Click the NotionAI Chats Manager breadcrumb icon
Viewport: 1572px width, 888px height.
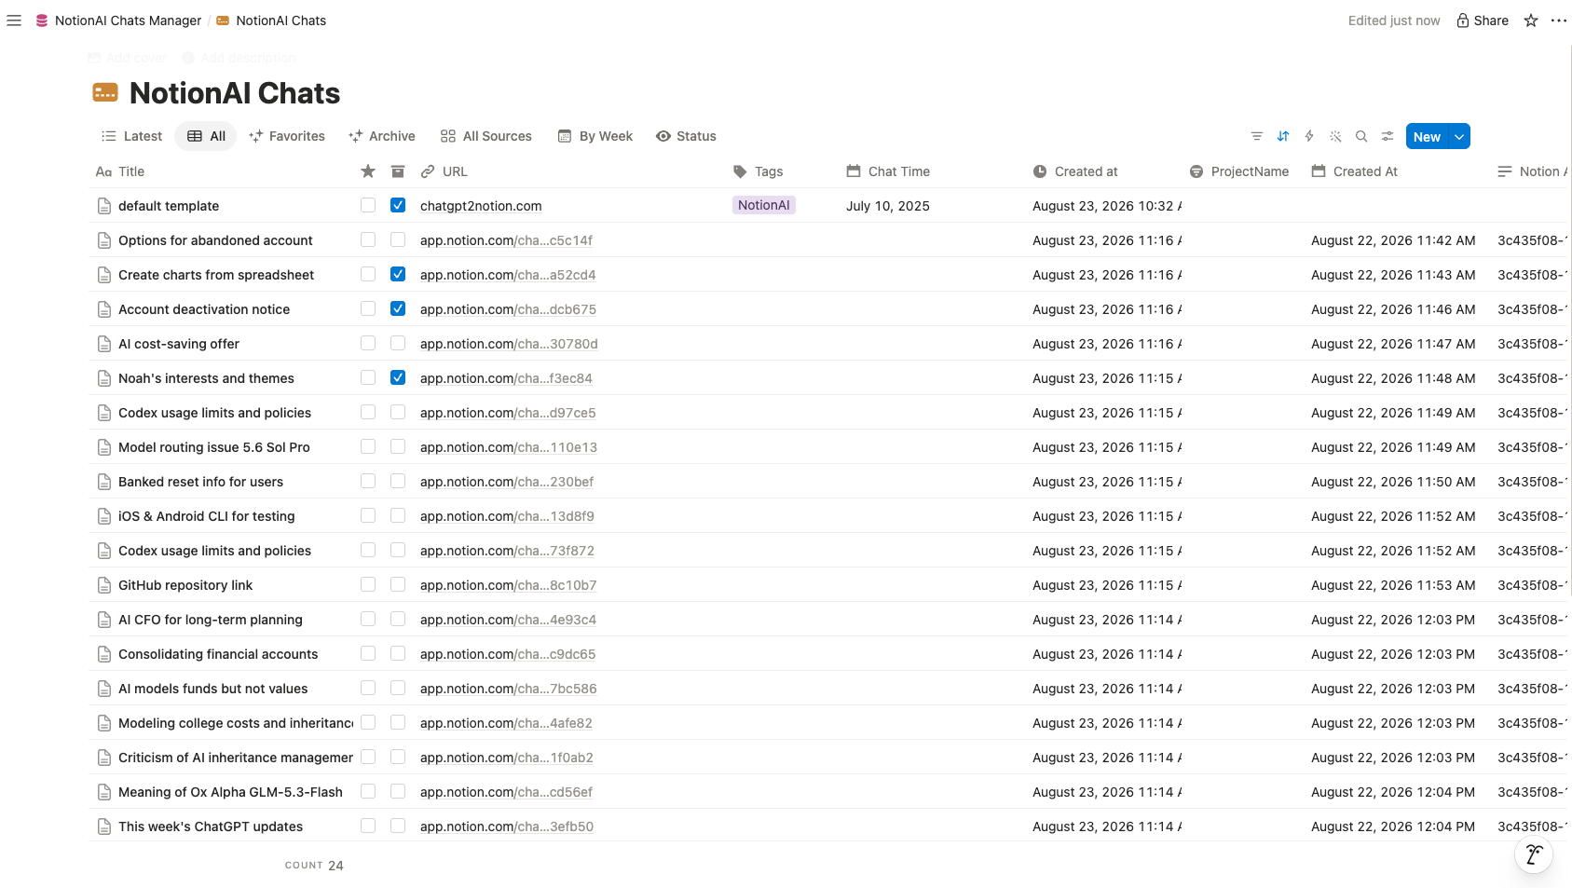[x=42, y=20]
